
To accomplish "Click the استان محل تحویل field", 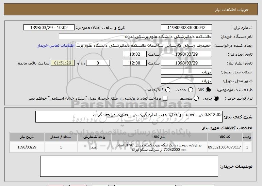I will [x=186, y=72].
